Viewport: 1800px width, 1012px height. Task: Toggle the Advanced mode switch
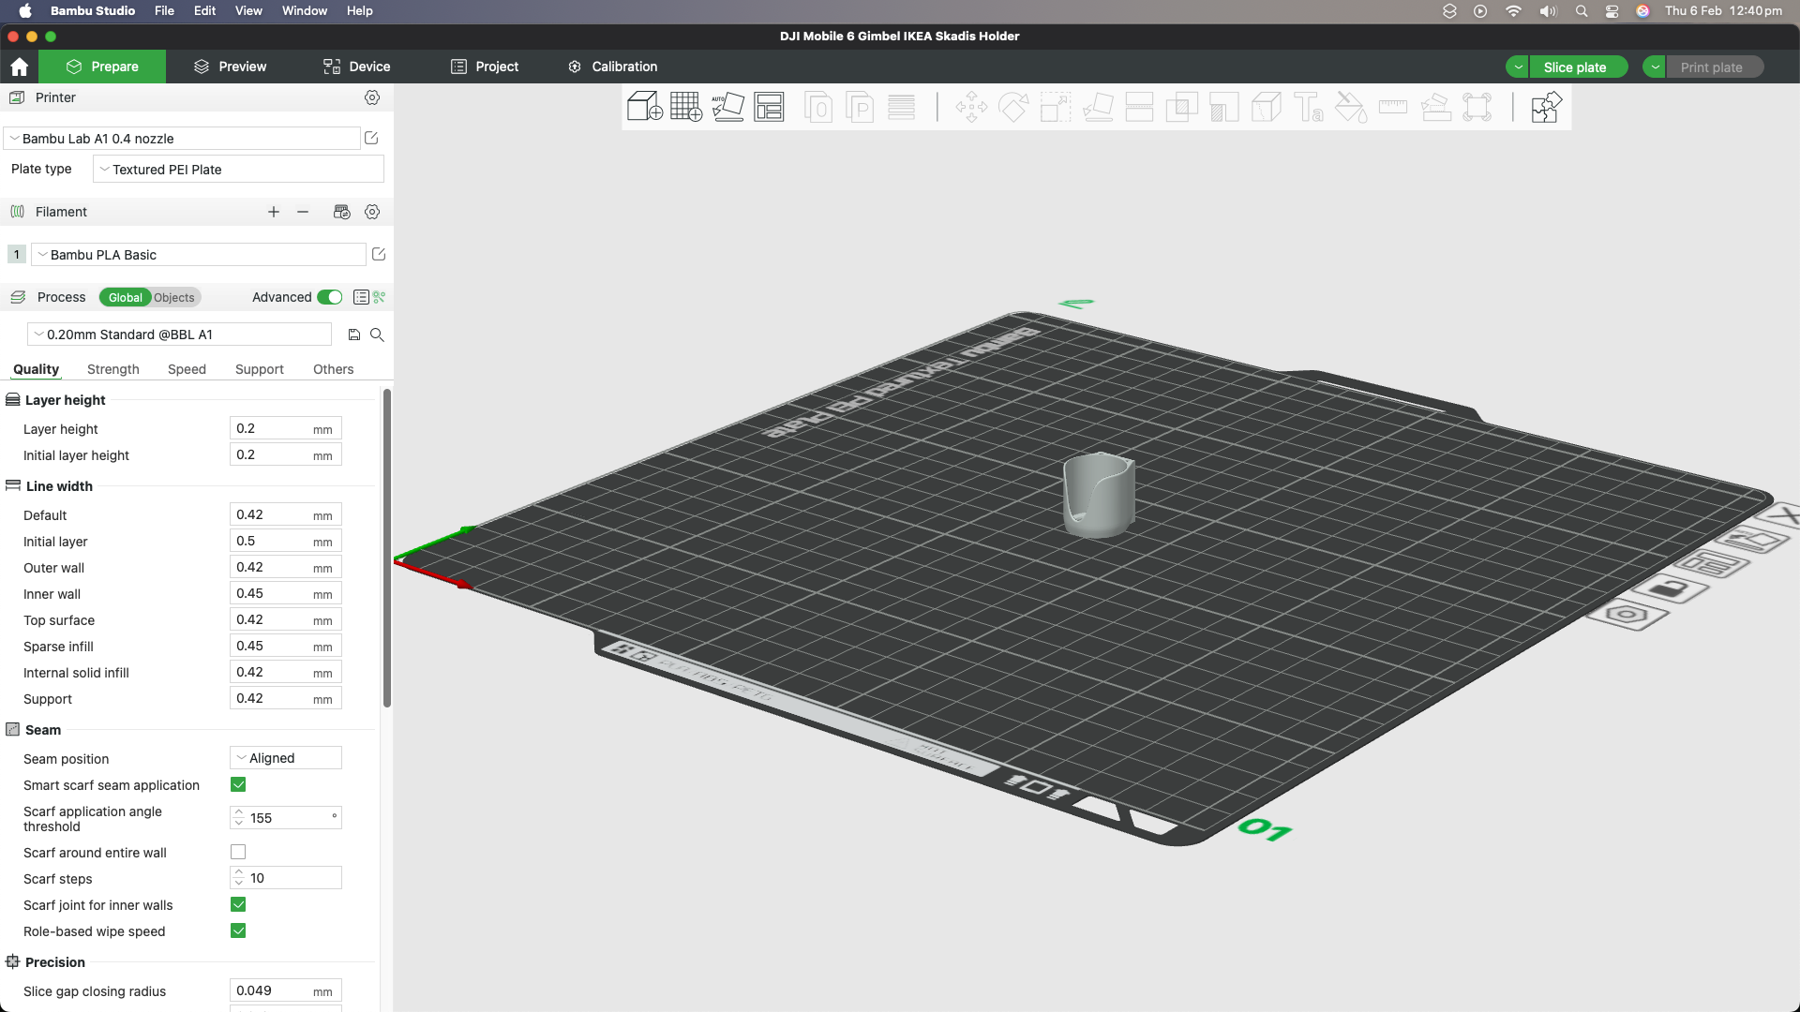[330, 297]
